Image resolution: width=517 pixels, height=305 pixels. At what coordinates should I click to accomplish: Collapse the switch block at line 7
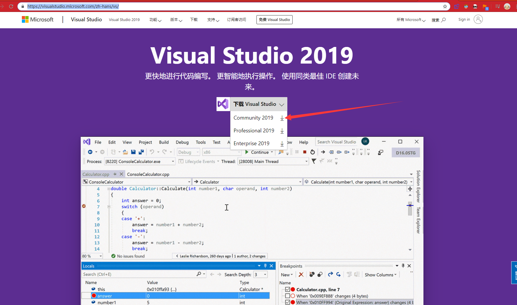[x=109, y=207]
